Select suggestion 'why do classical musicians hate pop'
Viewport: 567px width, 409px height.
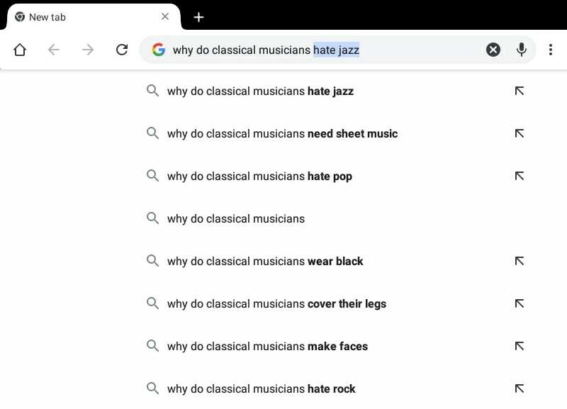point(258,176)
